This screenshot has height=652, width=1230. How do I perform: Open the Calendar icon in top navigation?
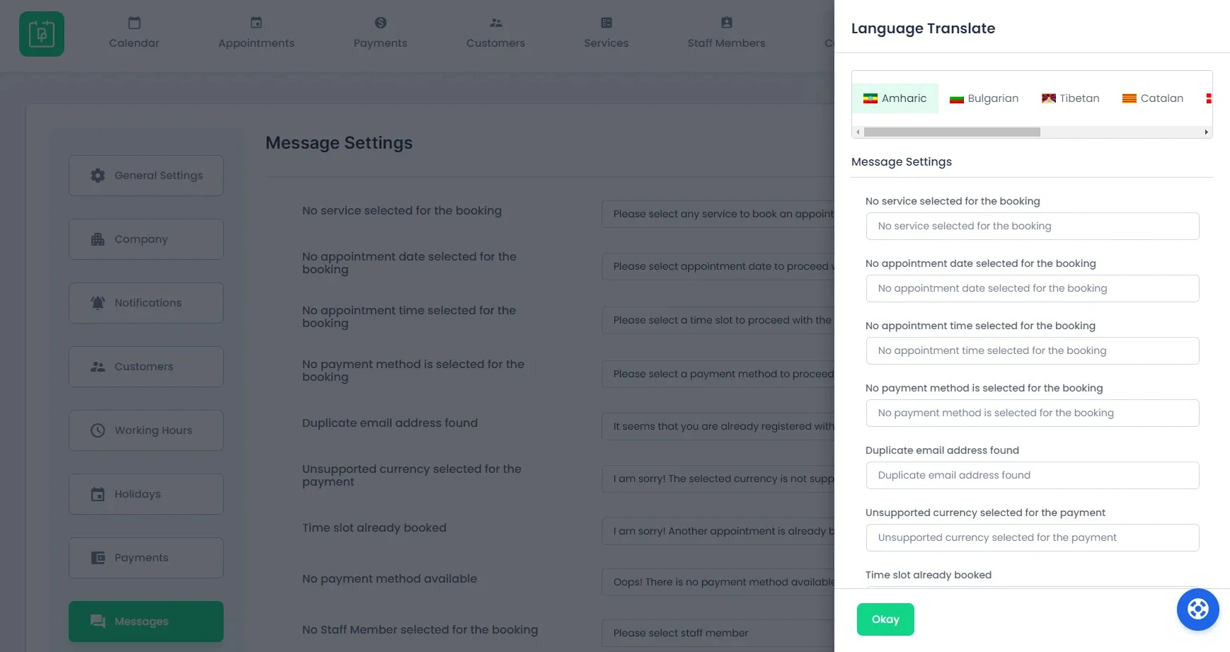[x=133, y=22]
